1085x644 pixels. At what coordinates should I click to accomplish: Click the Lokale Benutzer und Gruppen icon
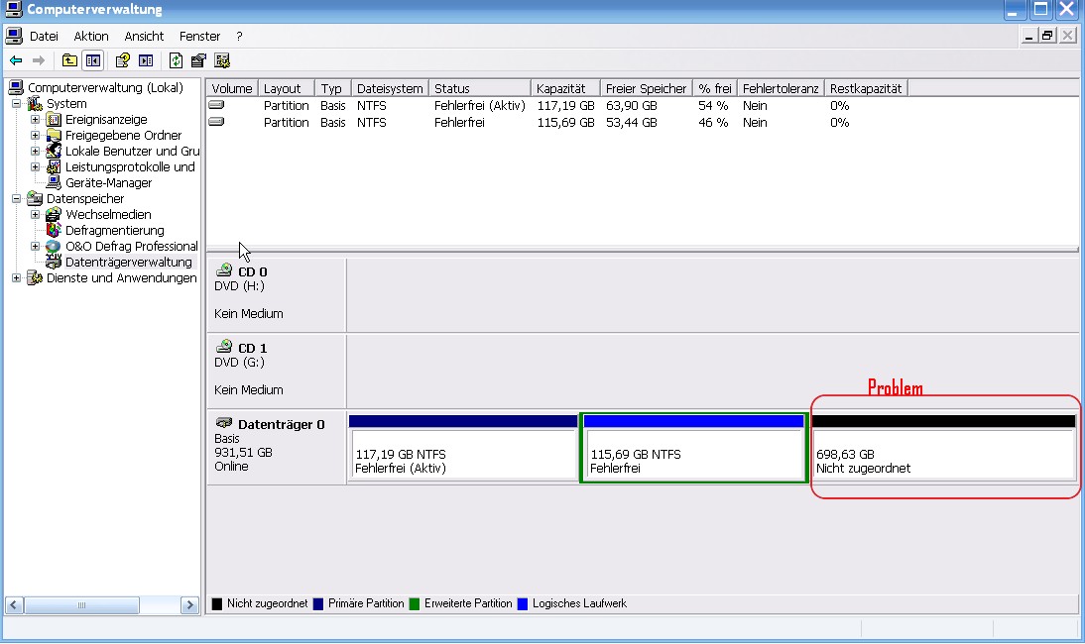[54, 152]
